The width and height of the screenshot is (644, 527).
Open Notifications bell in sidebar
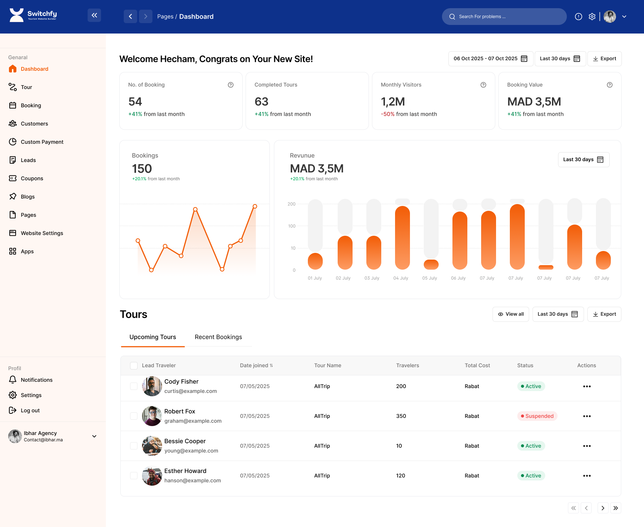point(13,380)
